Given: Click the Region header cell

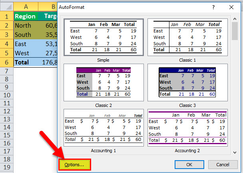Looking at the screenshot, I should coord(26,16).
